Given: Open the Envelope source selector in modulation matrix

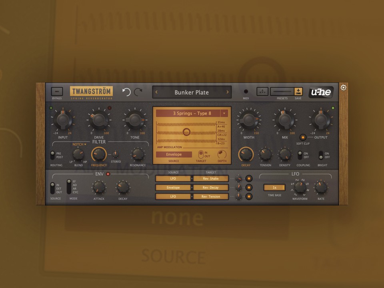Looking at the screenshot, I should pos(173,188).
